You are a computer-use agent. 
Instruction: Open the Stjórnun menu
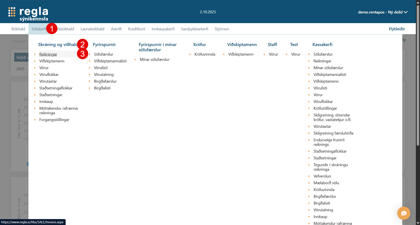[x=222, y=29]
